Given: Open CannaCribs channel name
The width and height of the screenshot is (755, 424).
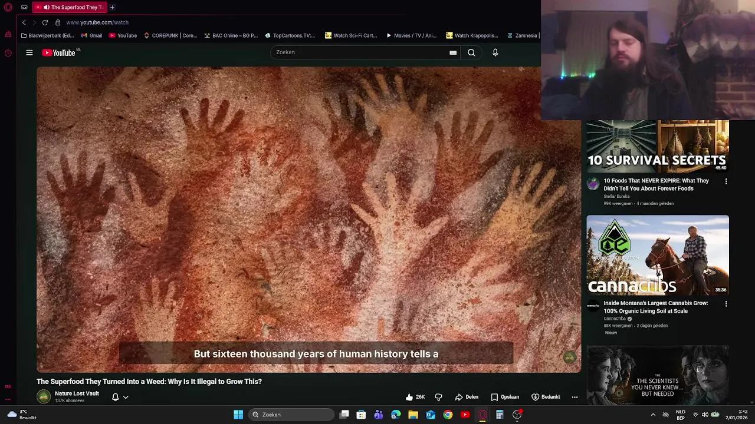Looking at the screenshot, I should [615, 319].
